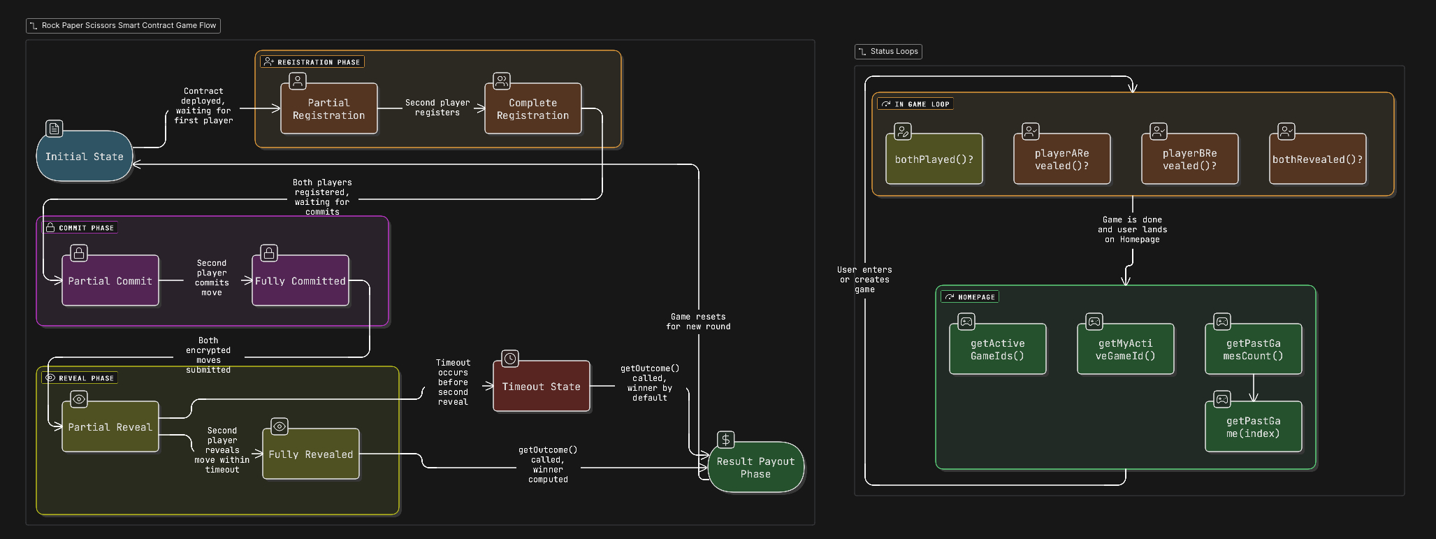The height and width of the screenshot is (539, 1436).
Task: Click the clock icon on Timeout State
Action: (x=510, y=359)
